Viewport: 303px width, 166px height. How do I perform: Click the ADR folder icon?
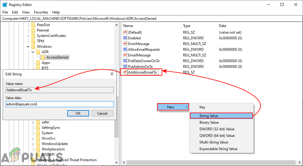[38, 52]
